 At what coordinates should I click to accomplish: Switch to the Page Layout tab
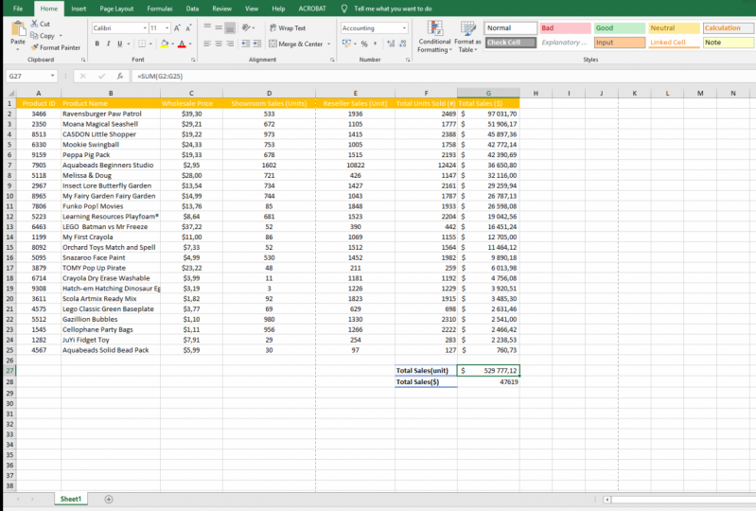point(116,9)
